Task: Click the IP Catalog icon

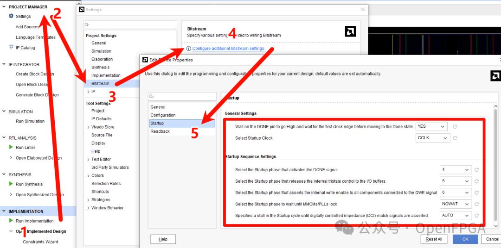Action: [x=11, y=48]
